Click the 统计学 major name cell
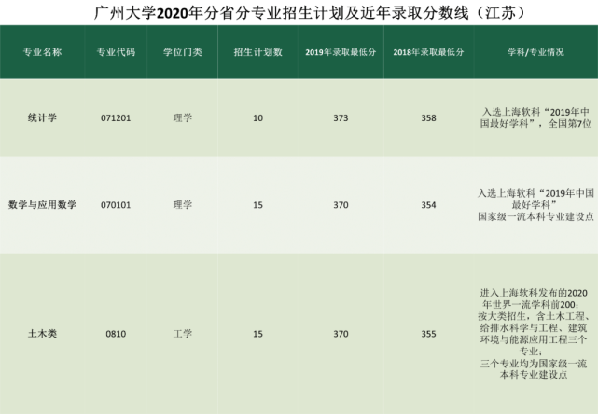Screen dimensions: 598x414 tap(42, 117)
